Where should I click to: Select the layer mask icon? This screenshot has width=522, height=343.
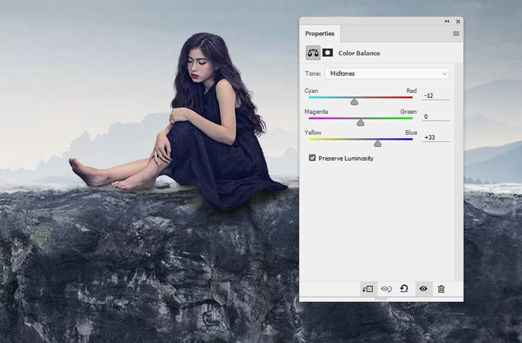(x=328, y=53)
